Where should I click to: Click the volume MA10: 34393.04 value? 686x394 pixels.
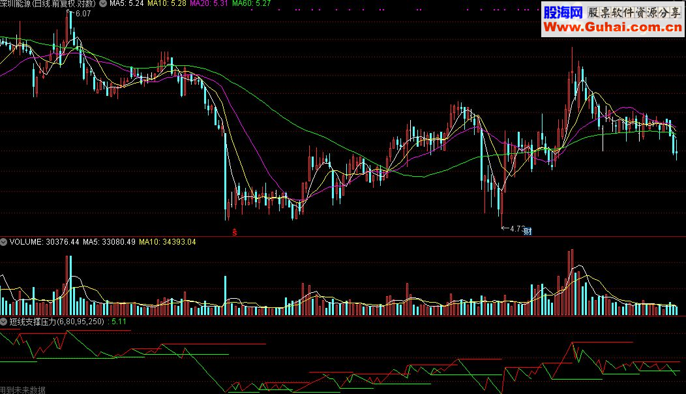(x=168, y=241)
